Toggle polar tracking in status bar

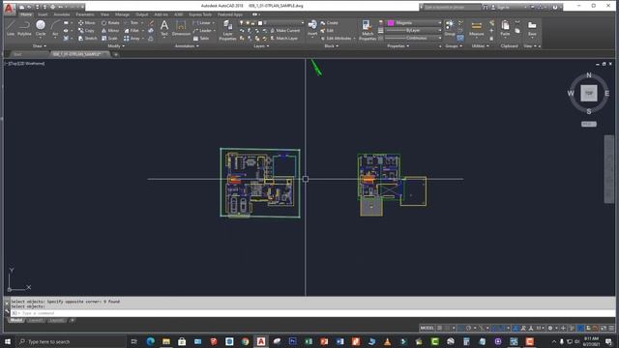(468, 328)
